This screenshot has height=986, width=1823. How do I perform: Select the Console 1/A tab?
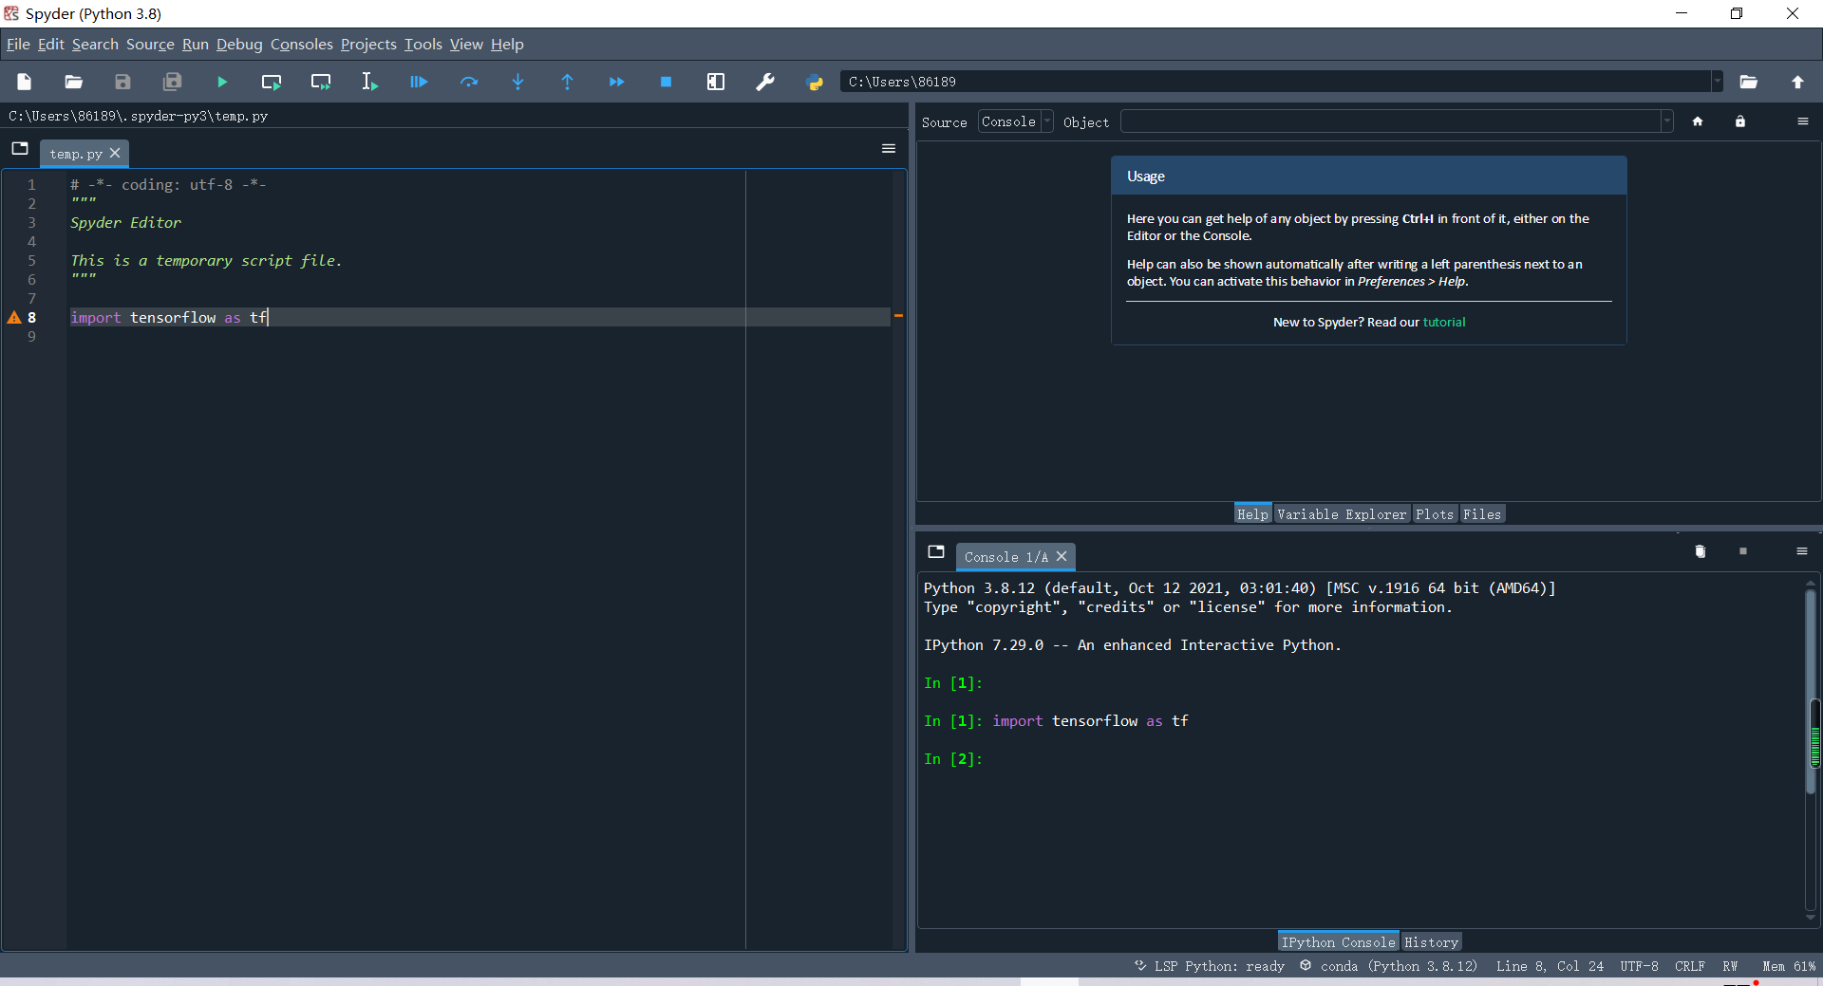pos(1005,557)
